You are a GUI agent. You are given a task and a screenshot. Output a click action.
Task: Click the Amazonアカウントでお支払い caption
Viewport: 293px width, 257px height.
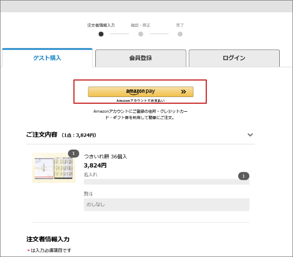[x=140, y=100]
